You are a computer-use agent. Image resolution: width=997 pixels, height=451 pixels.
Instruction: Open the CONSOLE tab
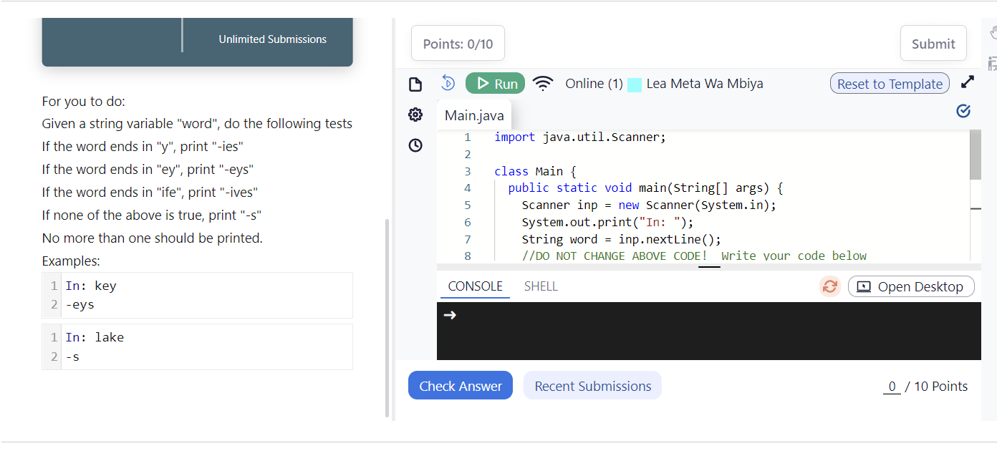(475, 286)
